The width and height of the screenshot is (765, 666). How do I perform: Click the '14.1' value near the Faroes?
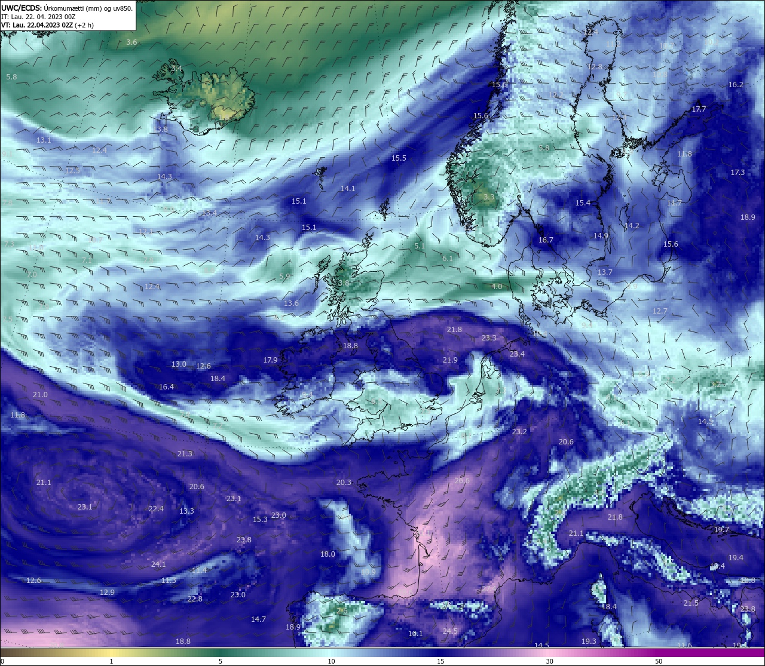348,189
